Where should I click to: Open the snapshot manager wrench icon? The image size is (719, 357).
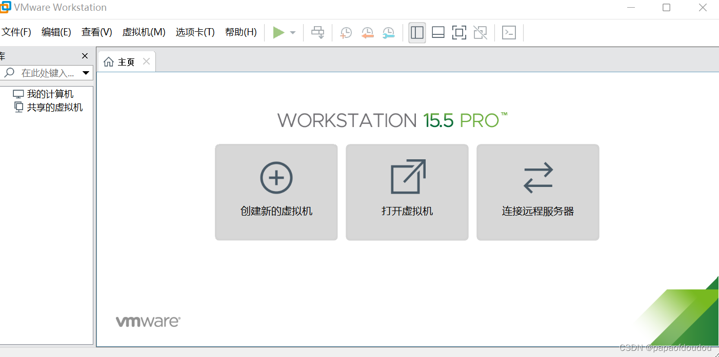389,33
